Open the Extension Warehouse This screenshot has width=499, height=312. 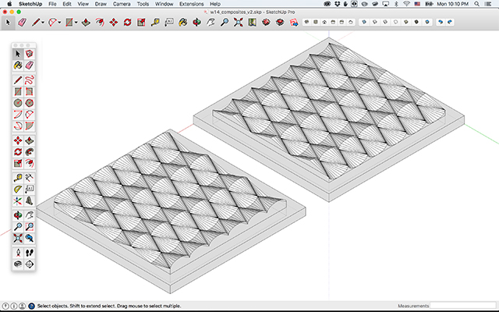pyautogui.click(x=280, y=23)
